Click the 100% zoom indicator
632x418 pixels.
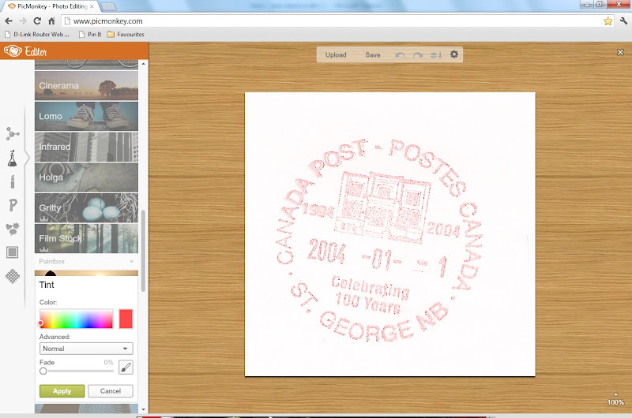click(x=615, y=402)
